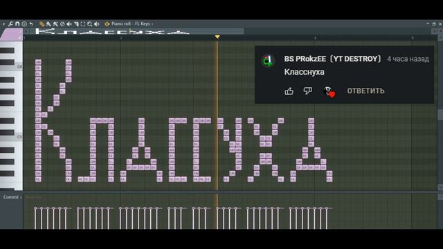Select the Paint brush tool
443x249 pixels.
[48, 24]
